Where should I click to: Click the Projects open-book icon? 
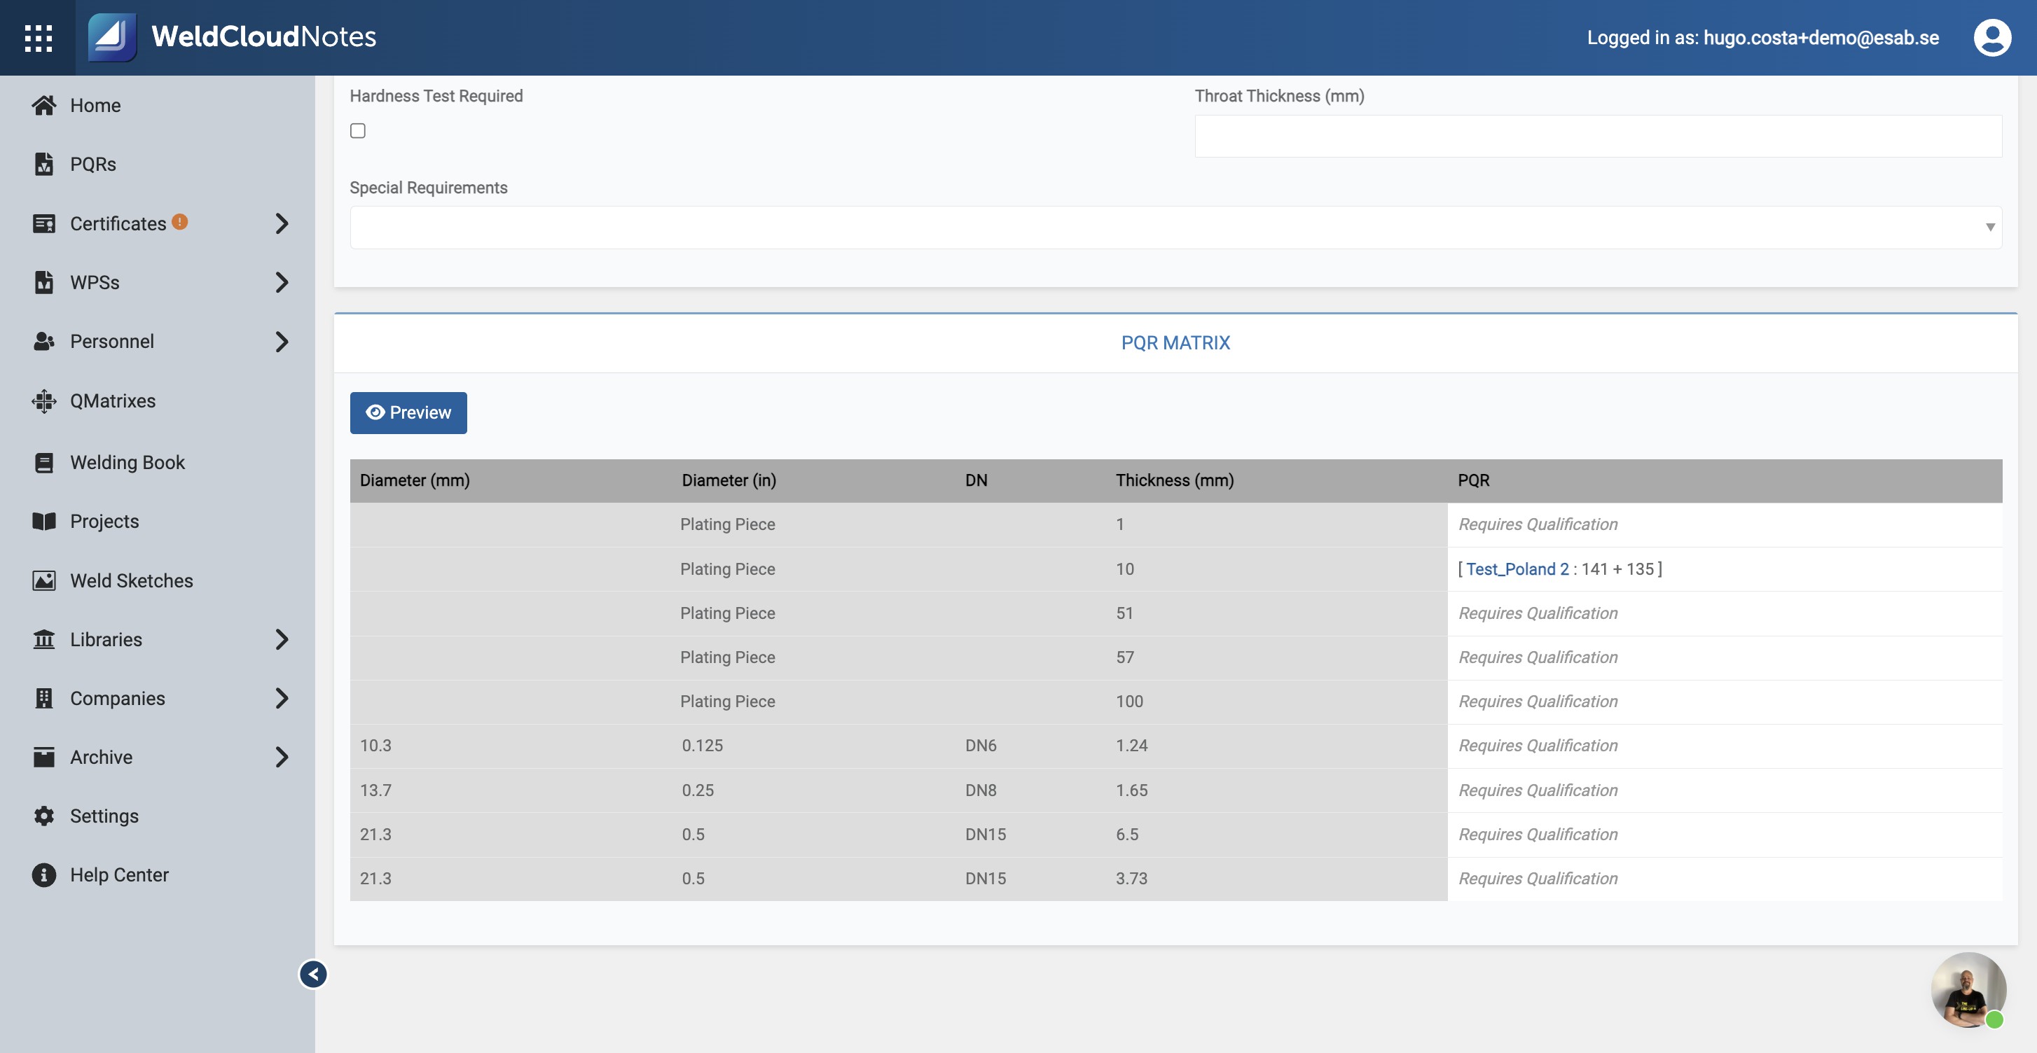pos(44,521)
